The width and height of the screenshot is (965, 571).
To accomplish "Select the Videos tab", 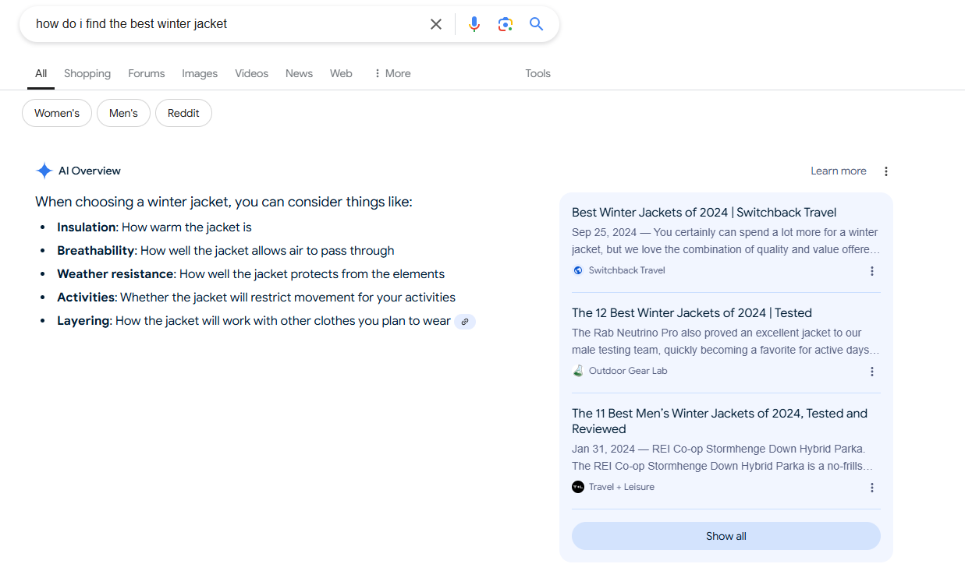I will point(251,73).
